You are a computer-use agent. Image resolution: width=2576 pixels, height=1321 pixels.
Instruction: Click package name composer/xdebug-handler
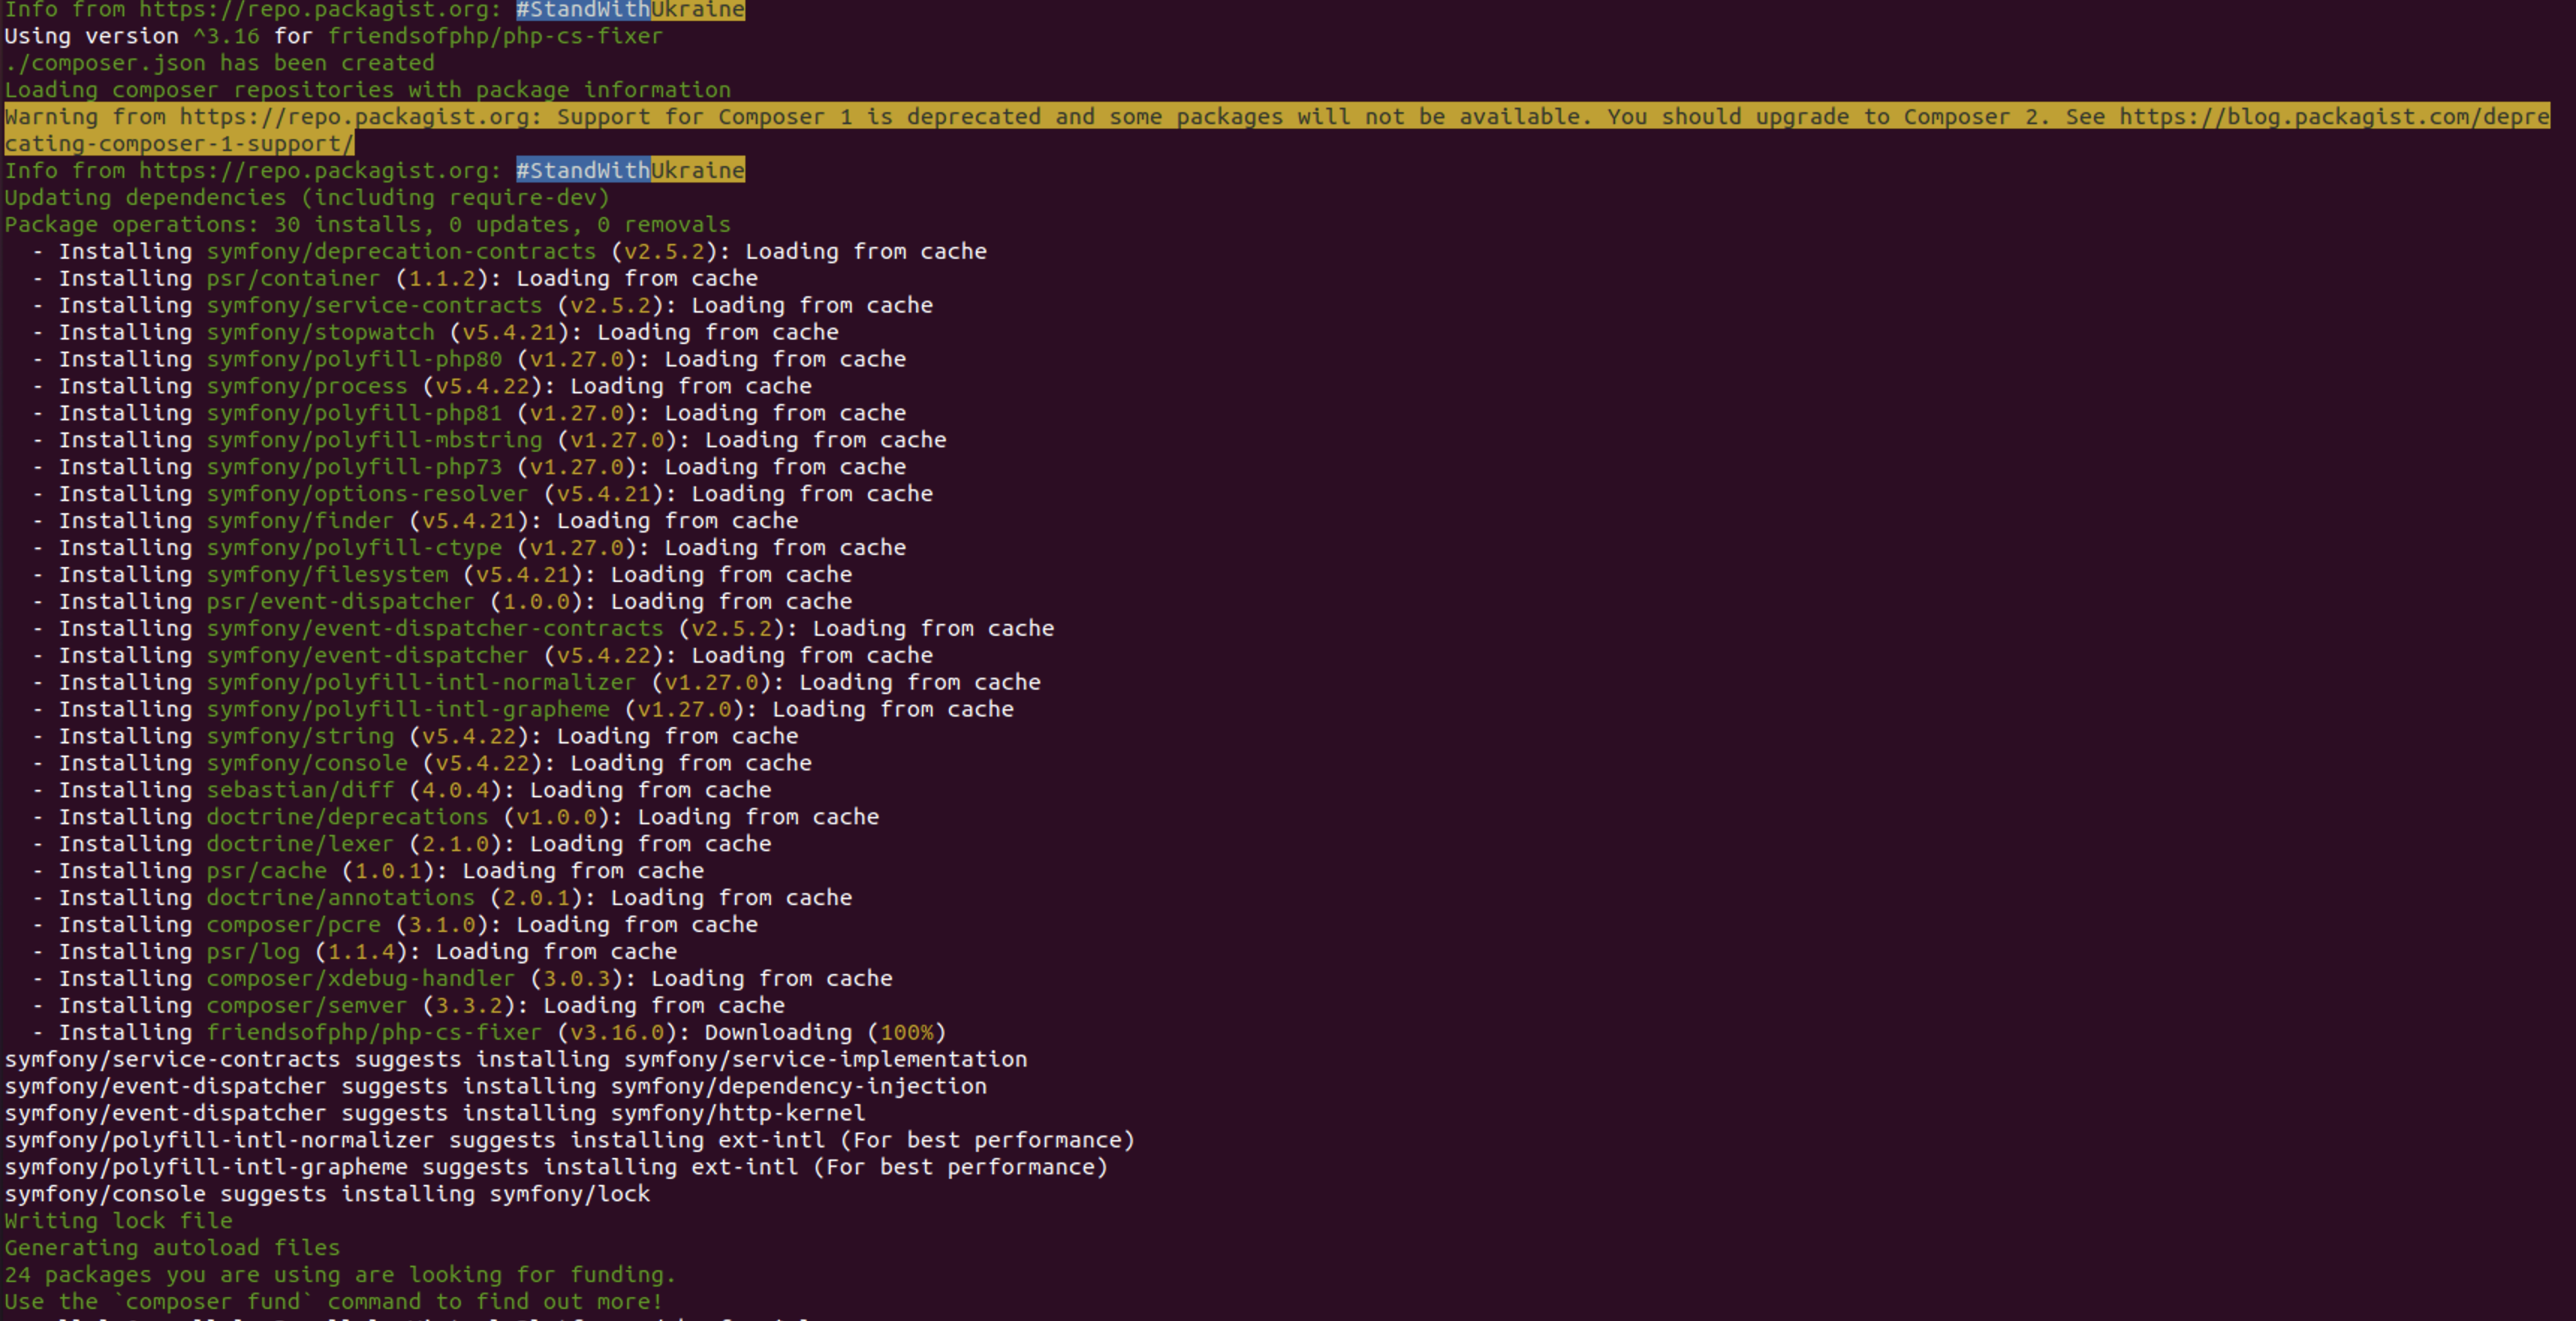[360, 980]
